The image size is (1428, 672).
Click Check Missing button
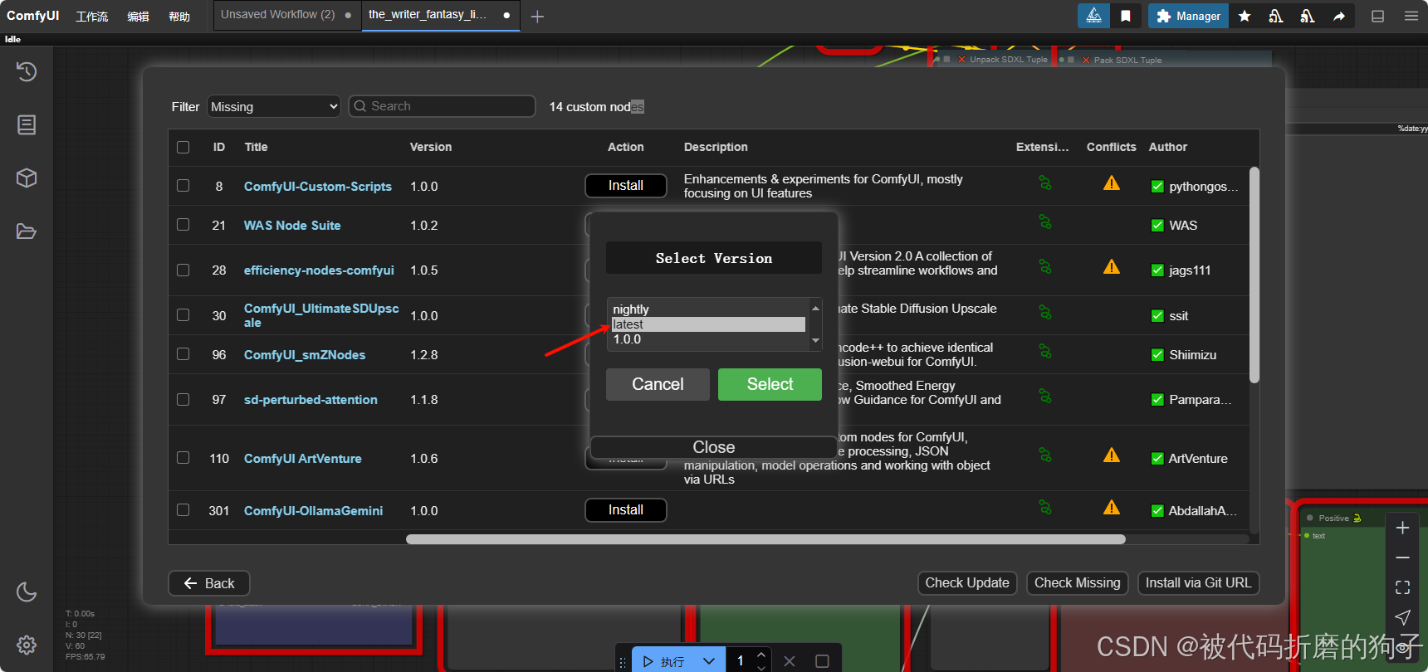(1078, 583)
